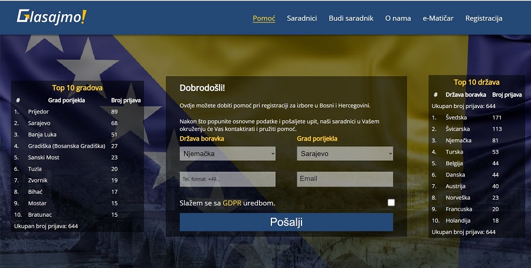Select Bratunac in the city list
Screen dimensions: 531x268
[x=40, y=214]
